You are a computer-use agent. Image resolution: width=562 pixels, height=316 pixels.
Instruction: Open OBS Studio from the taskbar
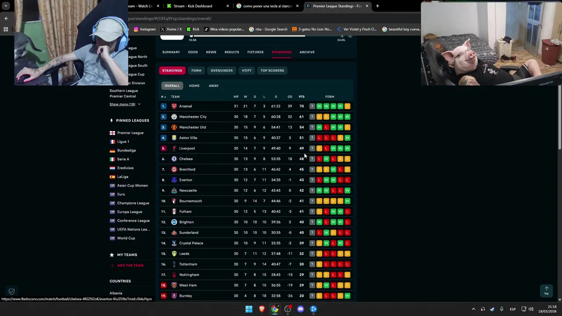[x=288, y=309]
